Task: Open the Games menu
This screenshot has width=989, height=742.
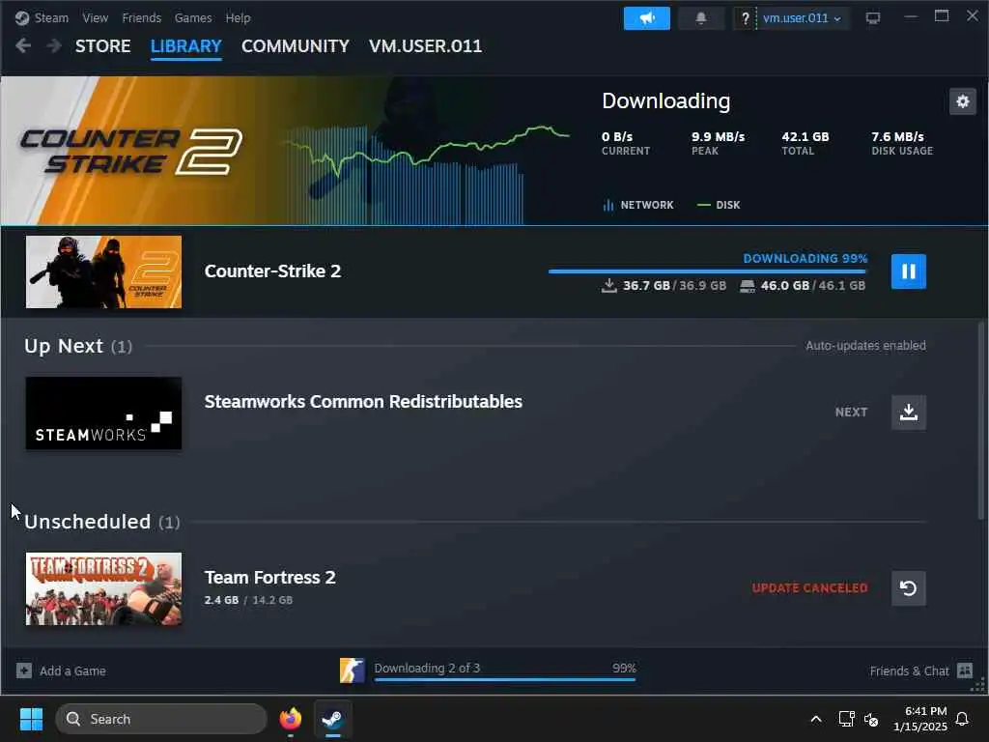Action: point(193,17)
